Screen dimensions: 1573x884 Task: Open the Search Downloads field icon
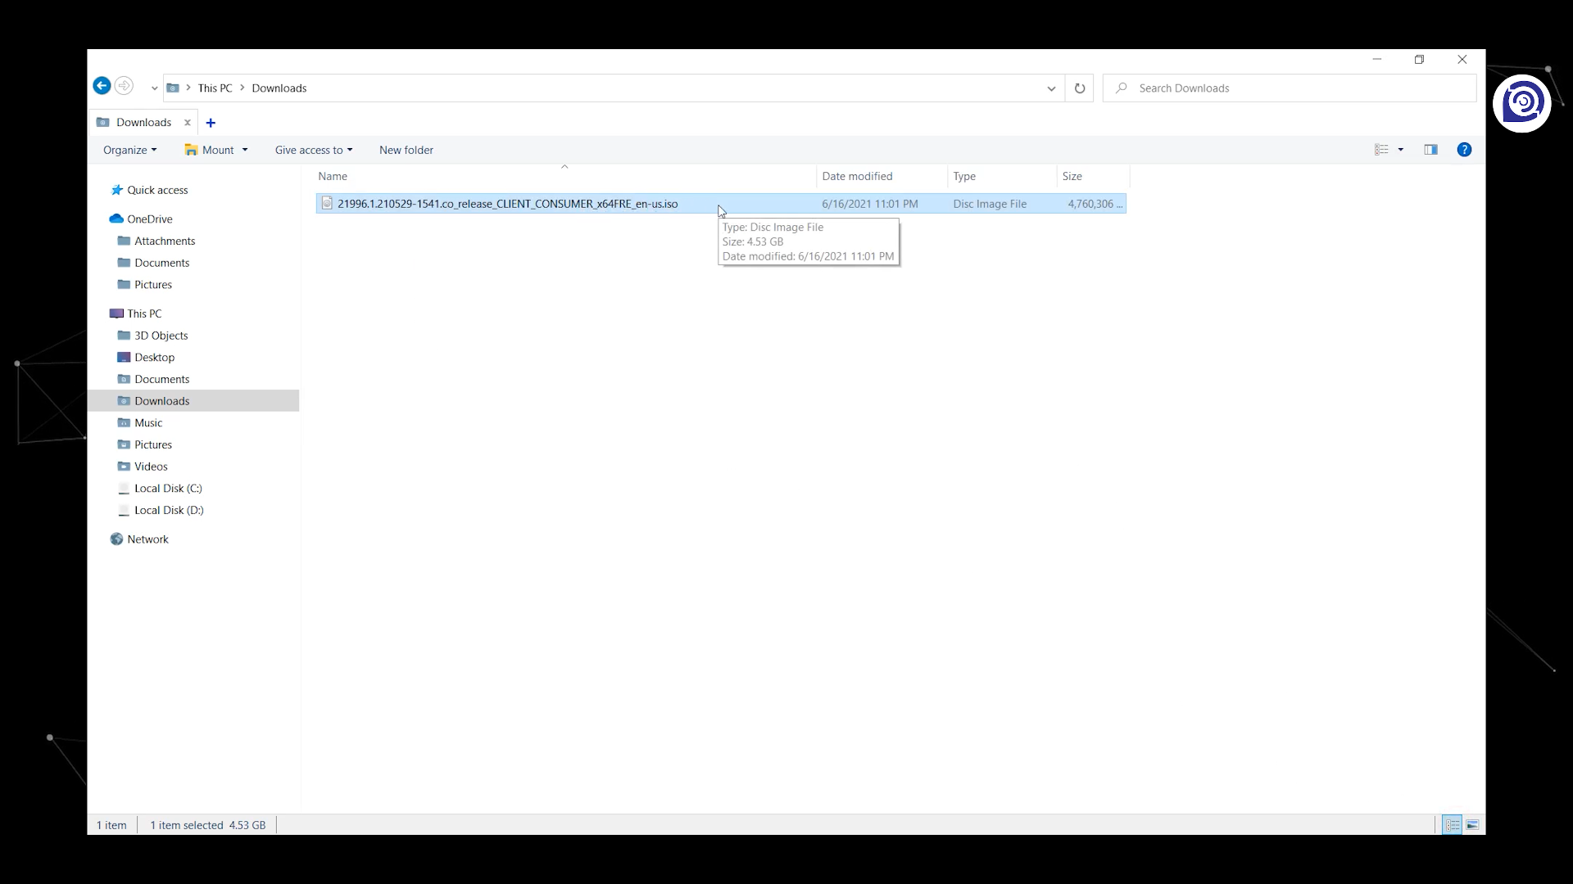click(1122, 88)
